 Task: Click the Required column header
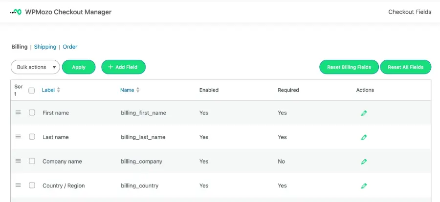click(x=288, y=90)
